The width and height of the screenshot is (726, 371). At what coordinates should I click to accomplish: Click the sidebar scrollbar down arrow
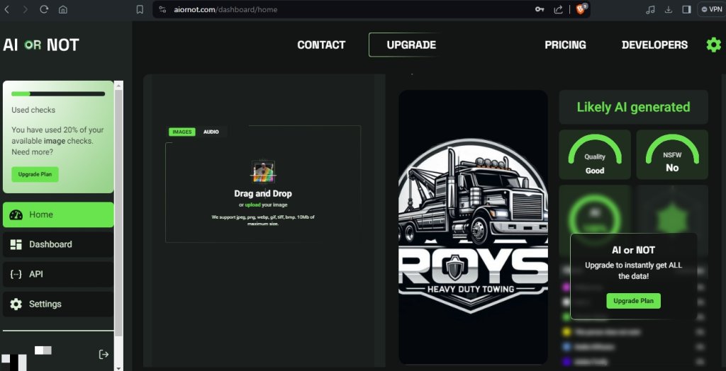(x=118, y=367)
